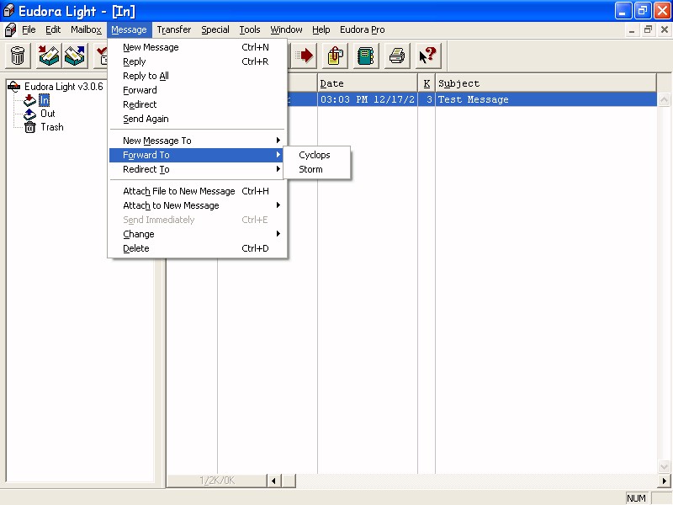Expand the Change submenu

coord(197,234)
